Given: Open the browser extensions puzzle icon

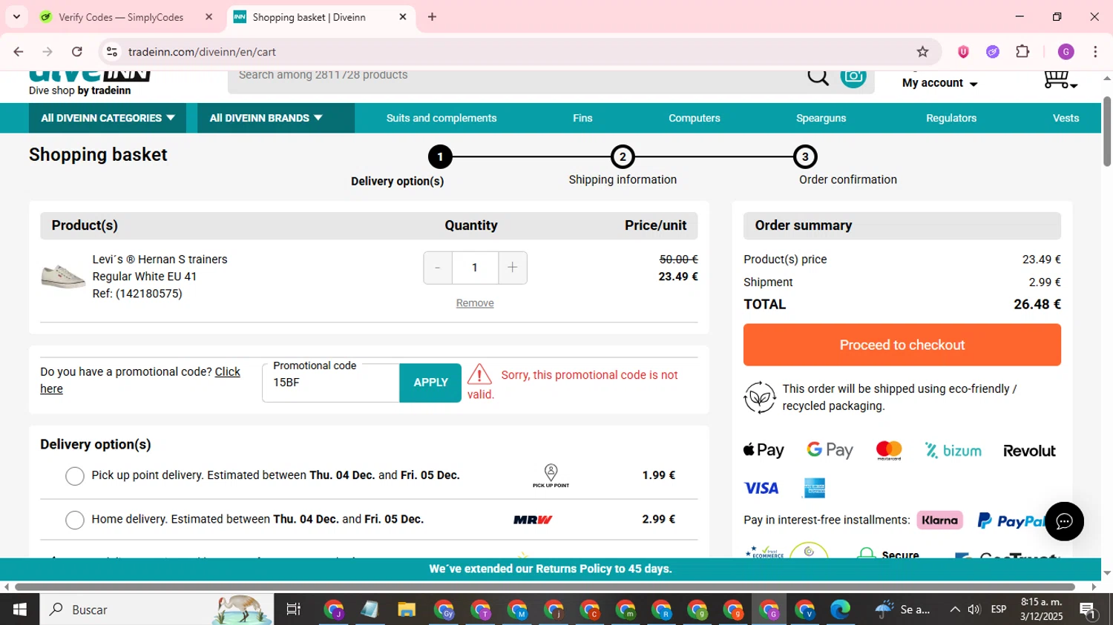Looking at the screenshot, I should pos(1022,52).
